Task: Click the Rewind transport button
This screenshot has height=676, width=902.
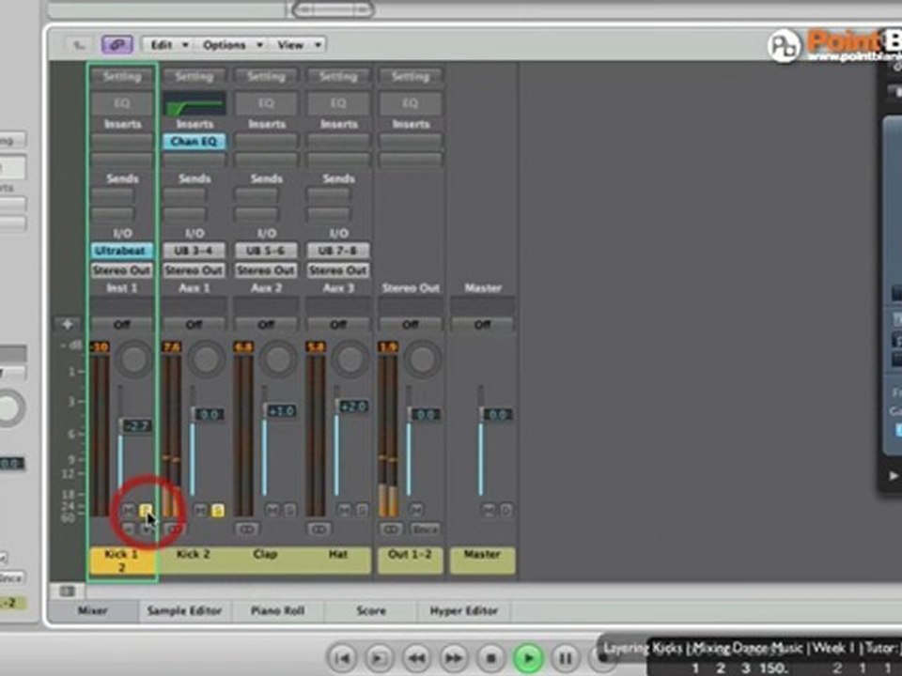Action: click(416, 657)
